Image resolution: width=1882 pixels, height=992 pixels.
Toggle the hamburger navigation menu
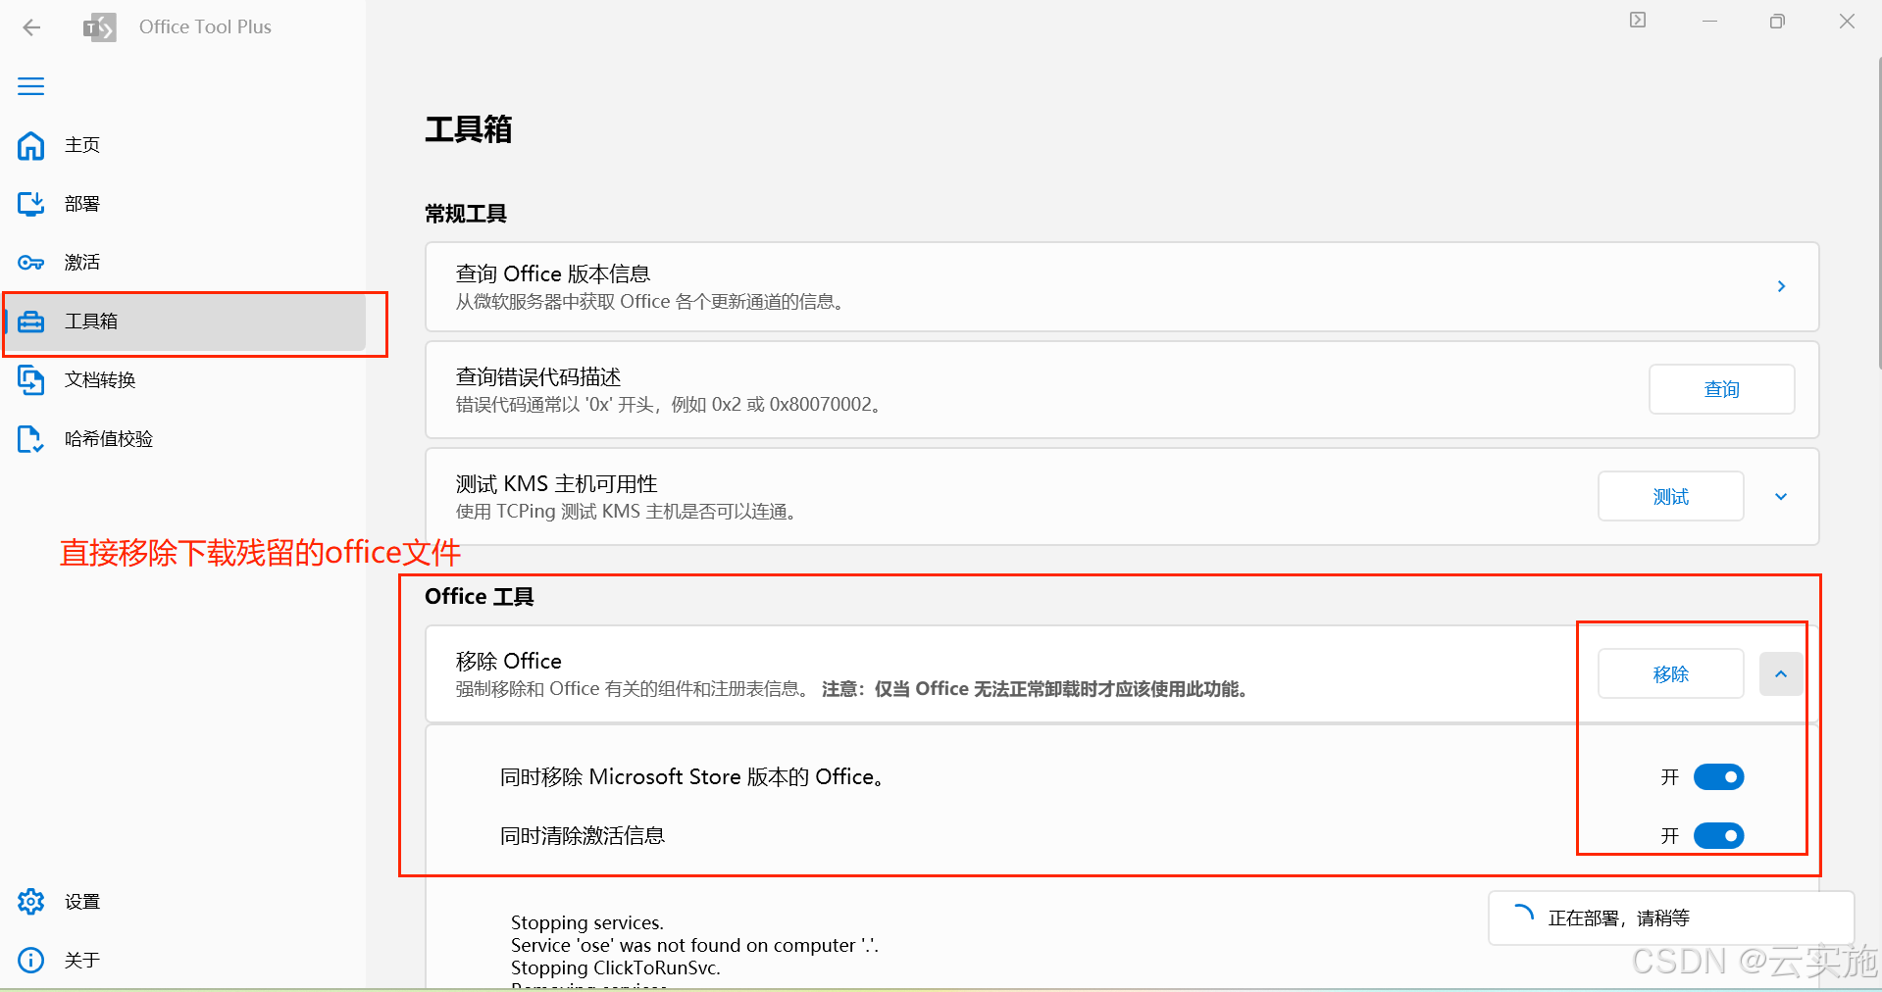click(x=31, y=86)
